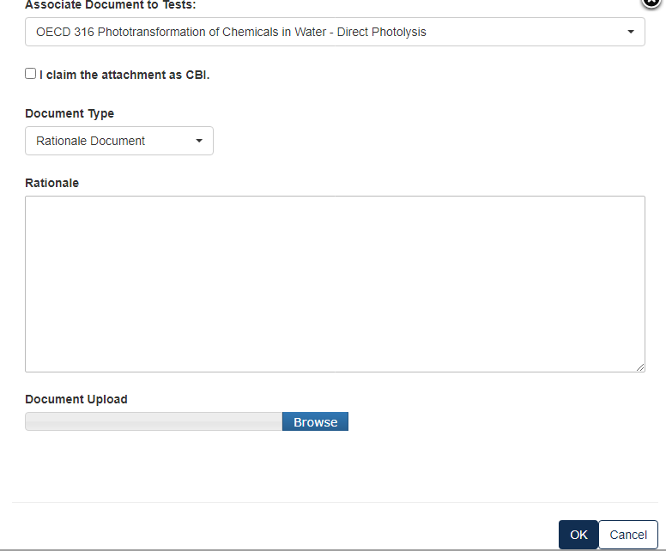Open the Associate Document to Tests dropdown
The width and height of the screenshot is (666, 551).
click(x=335, y=32)
